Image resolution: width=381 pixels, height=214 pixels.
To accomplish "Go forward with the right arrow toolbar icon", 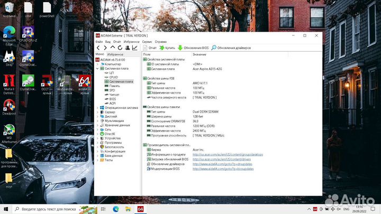I will [x=105, y=48].
